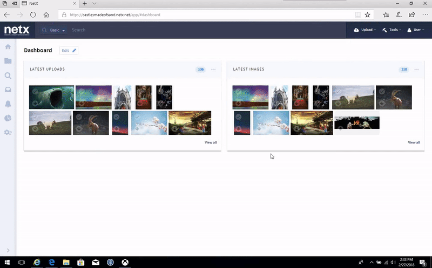Open Latest Uploads widget ellipsis menu

tap(213, 70)
